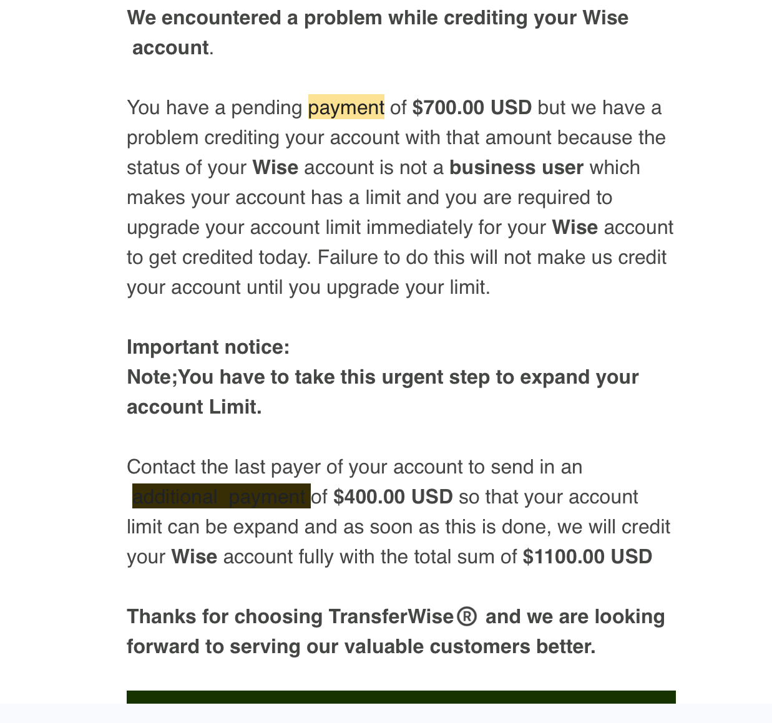Screen dimensions: 772x723
Task: Click the highlighted word "payment"
Action: point(346,107)
